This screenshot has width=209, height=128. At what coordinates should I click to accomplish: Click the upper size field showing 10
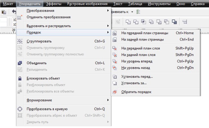[14, 20]
